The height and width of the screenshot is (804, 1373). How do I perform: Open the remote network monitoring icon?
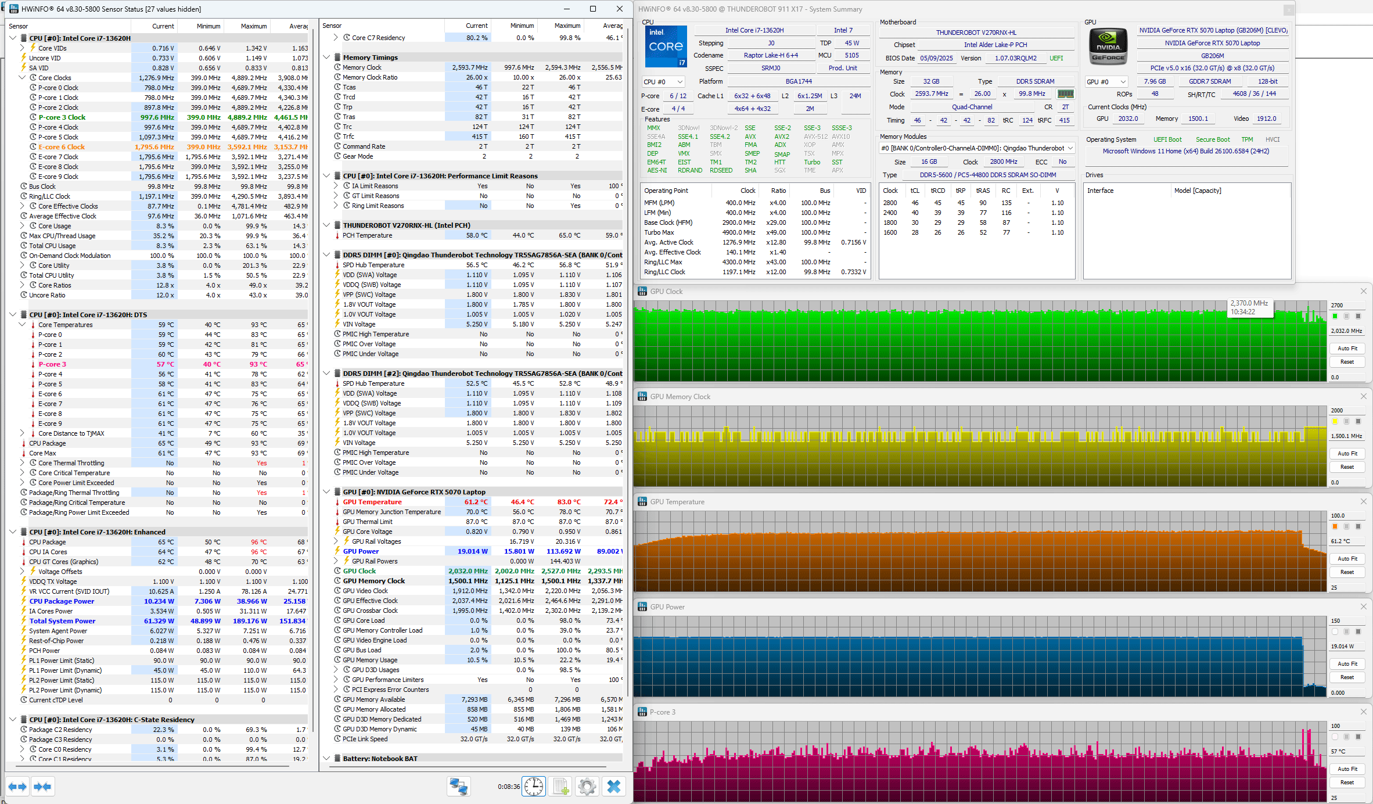coord(458,787)
